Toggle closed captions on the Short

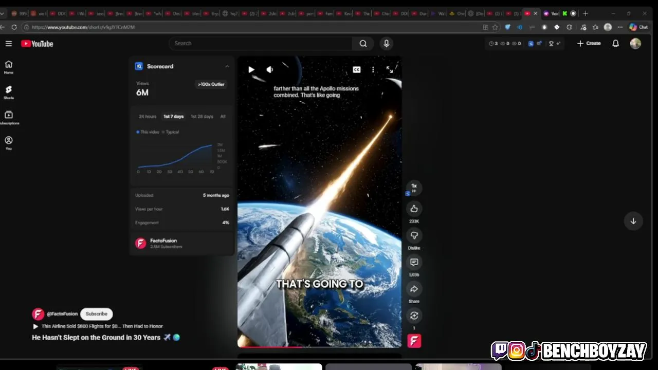click(x=356, y=69)
